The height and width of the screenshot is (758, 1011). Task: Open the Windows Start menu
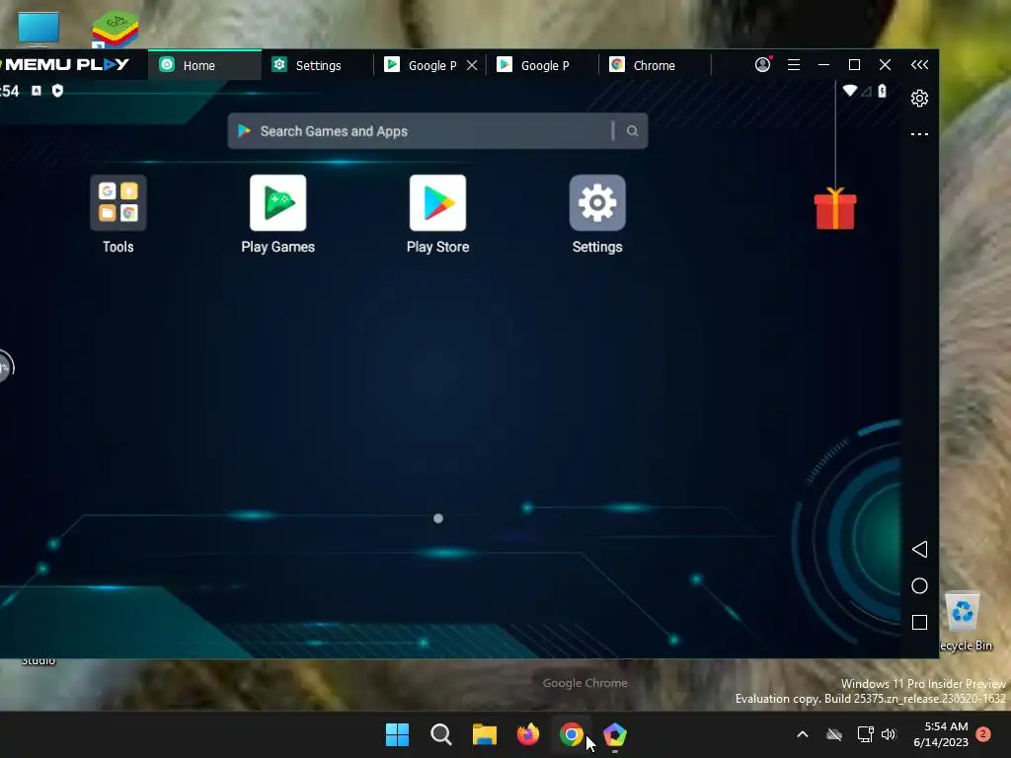(x=397, y=734)
